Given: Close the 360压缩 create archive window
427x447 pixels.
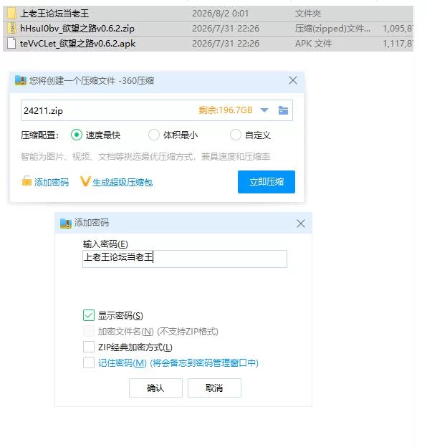Looking at the screenshot, I should coord(293,80).
